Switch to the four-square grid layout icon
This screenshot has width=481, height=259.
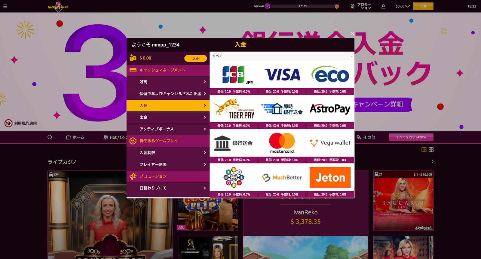(431, 150)
